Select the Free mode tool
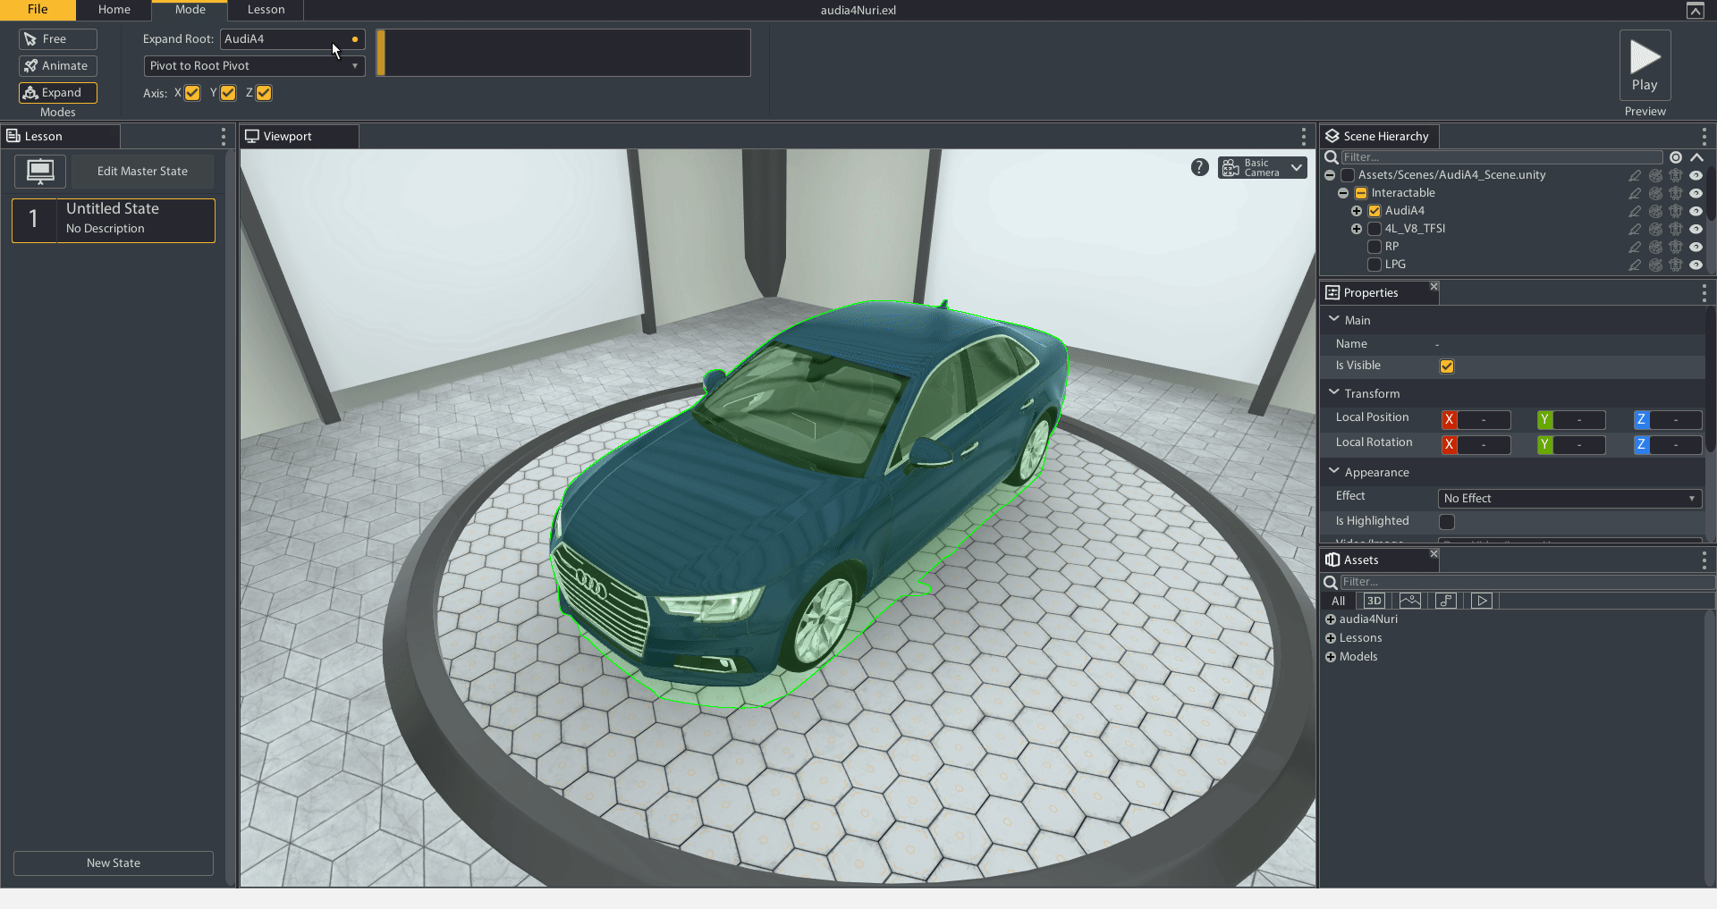The width and height of the screenshot is (1717, 909). (58, 39)
